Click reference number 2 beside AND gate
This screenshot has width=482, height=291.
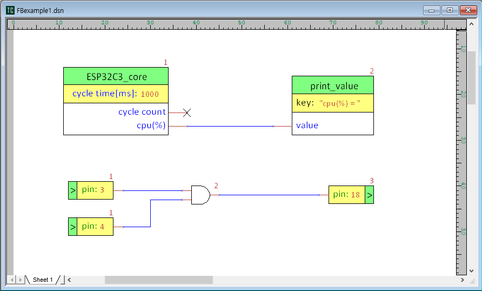216,186
